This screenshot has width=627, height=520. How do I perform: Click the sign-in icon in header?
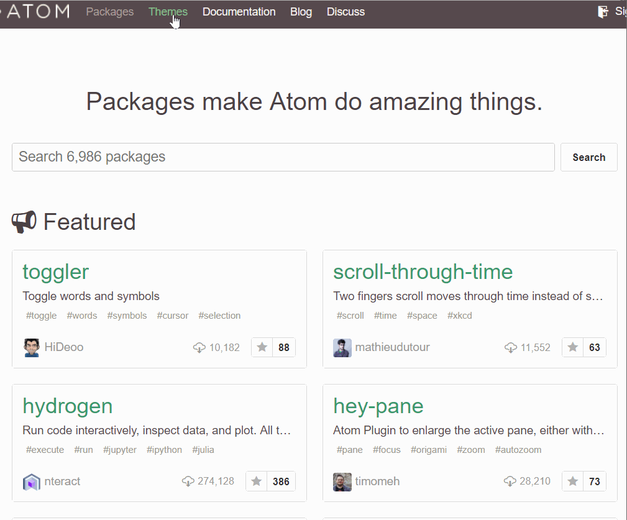603,12
